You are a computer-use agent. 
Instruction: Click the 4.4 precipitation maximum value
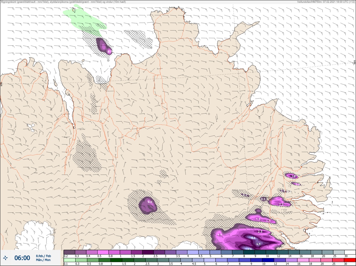[x=253, y=238]
